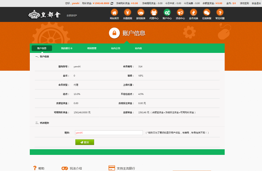
Task: Switch to the 我的银行卡 tab
Action: point(65,48)
